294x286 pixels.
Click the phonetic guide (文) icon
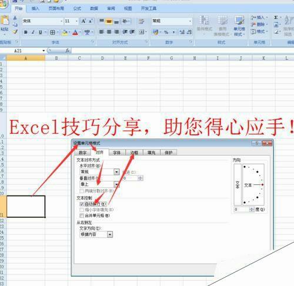click(87, 32)
